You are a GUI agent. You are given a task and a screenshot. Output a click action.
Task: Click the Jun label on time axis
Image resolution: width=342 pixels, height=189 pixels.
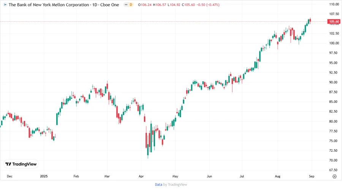[209, 176]
